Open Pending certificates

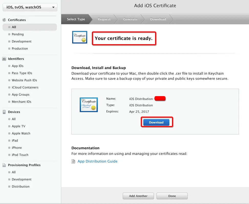click(18, 34)
